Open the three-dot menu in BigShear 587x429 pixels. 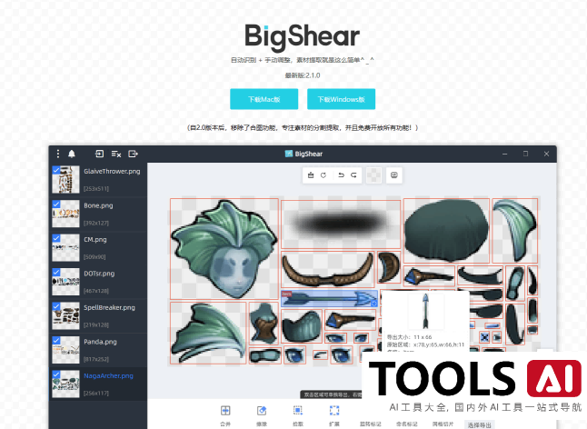[57, 154]
